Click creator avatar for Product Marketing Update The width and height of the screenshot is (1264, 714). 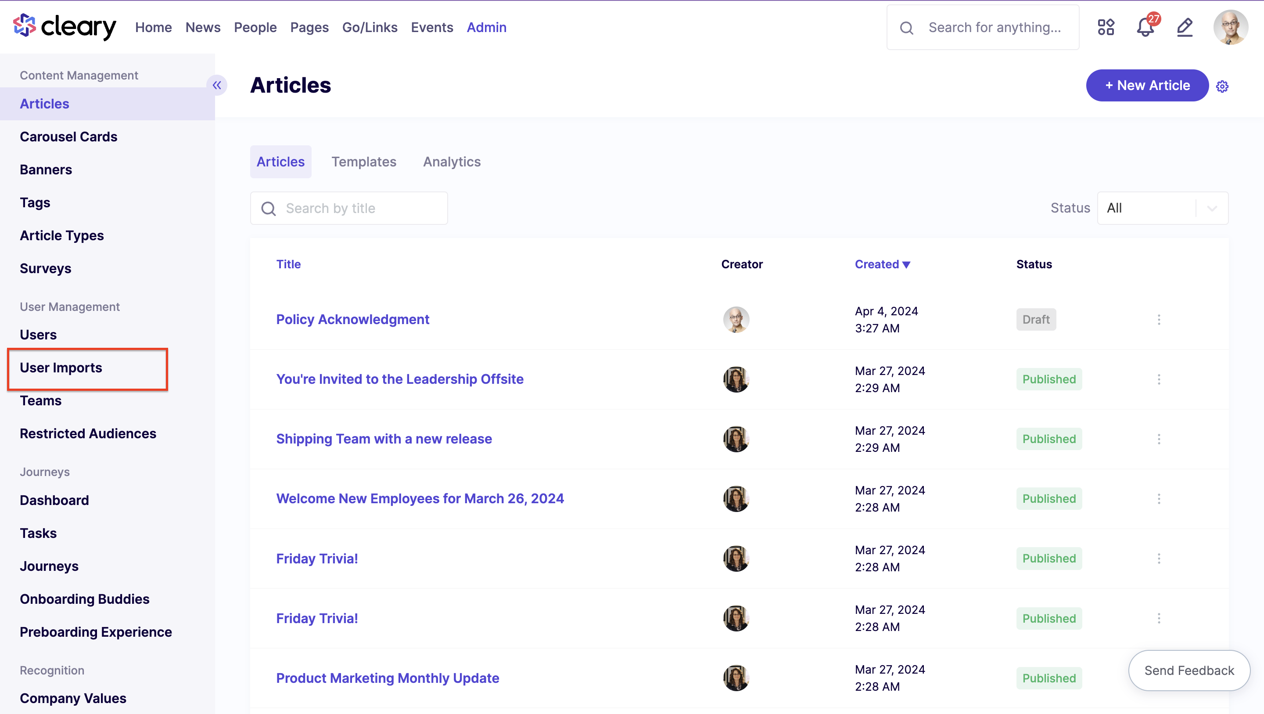(736, 678)
